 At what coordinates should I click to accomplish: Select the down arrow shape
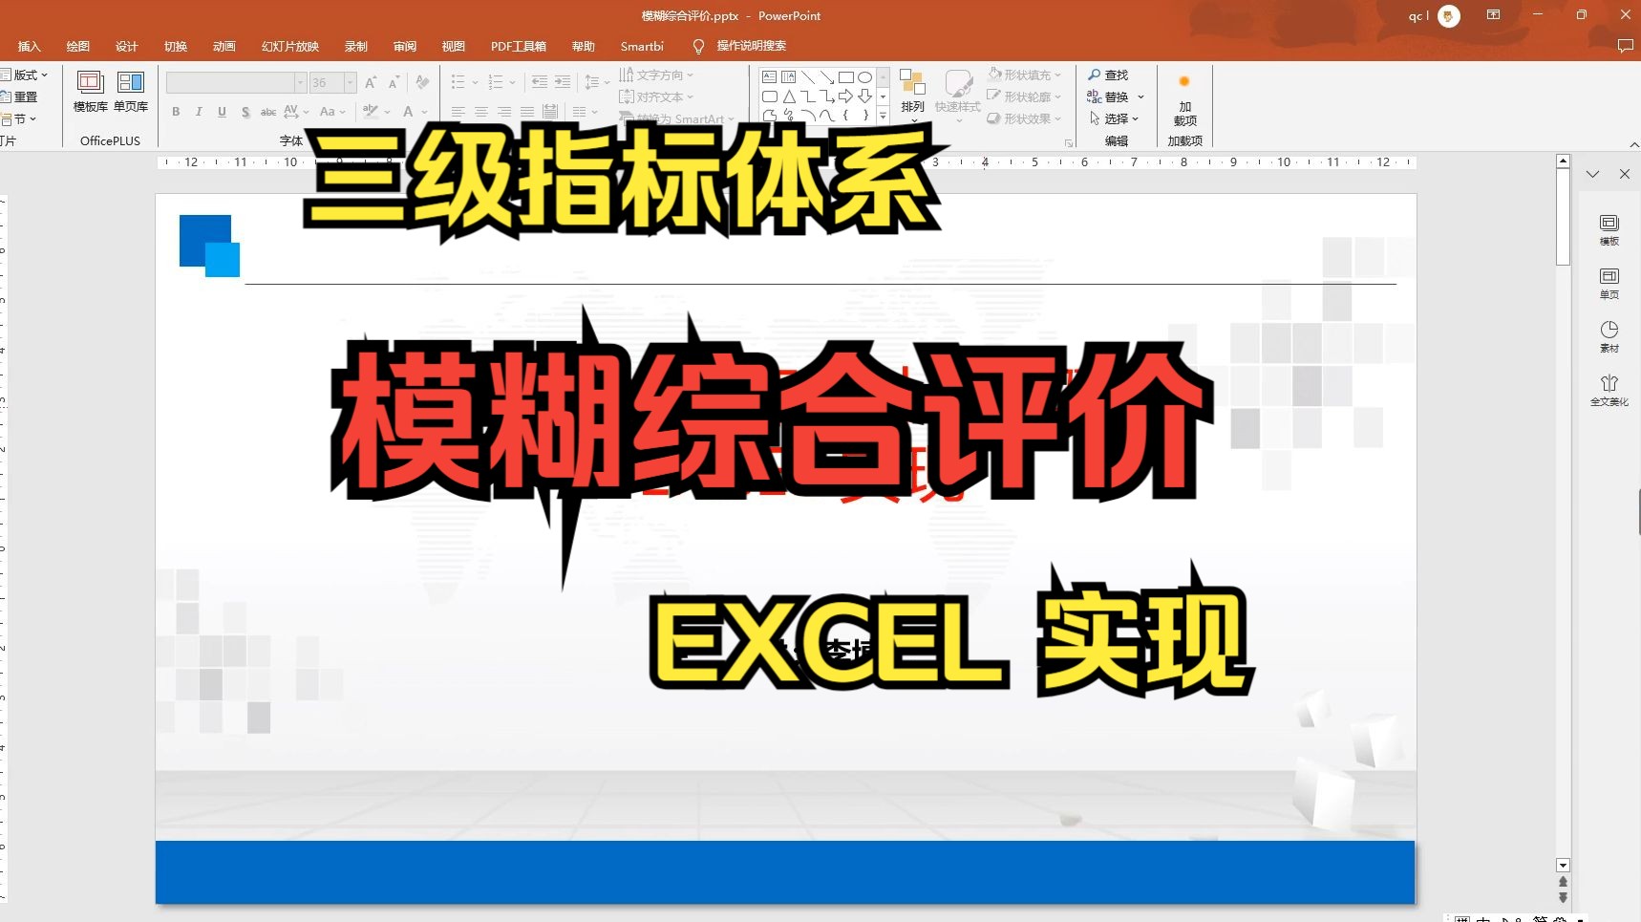pyautogui.click(x=865, y=96)
